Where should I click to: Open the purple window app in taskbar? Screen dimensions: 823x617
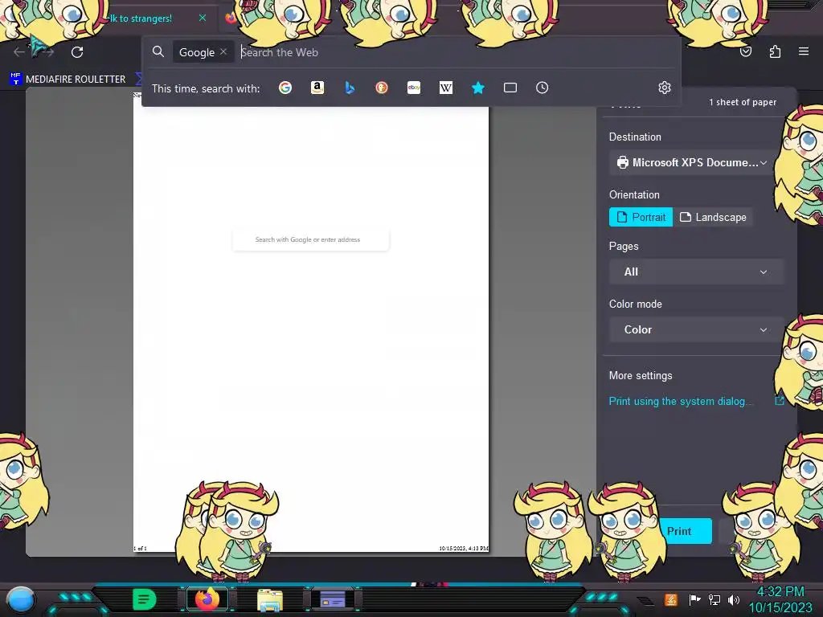333,599
